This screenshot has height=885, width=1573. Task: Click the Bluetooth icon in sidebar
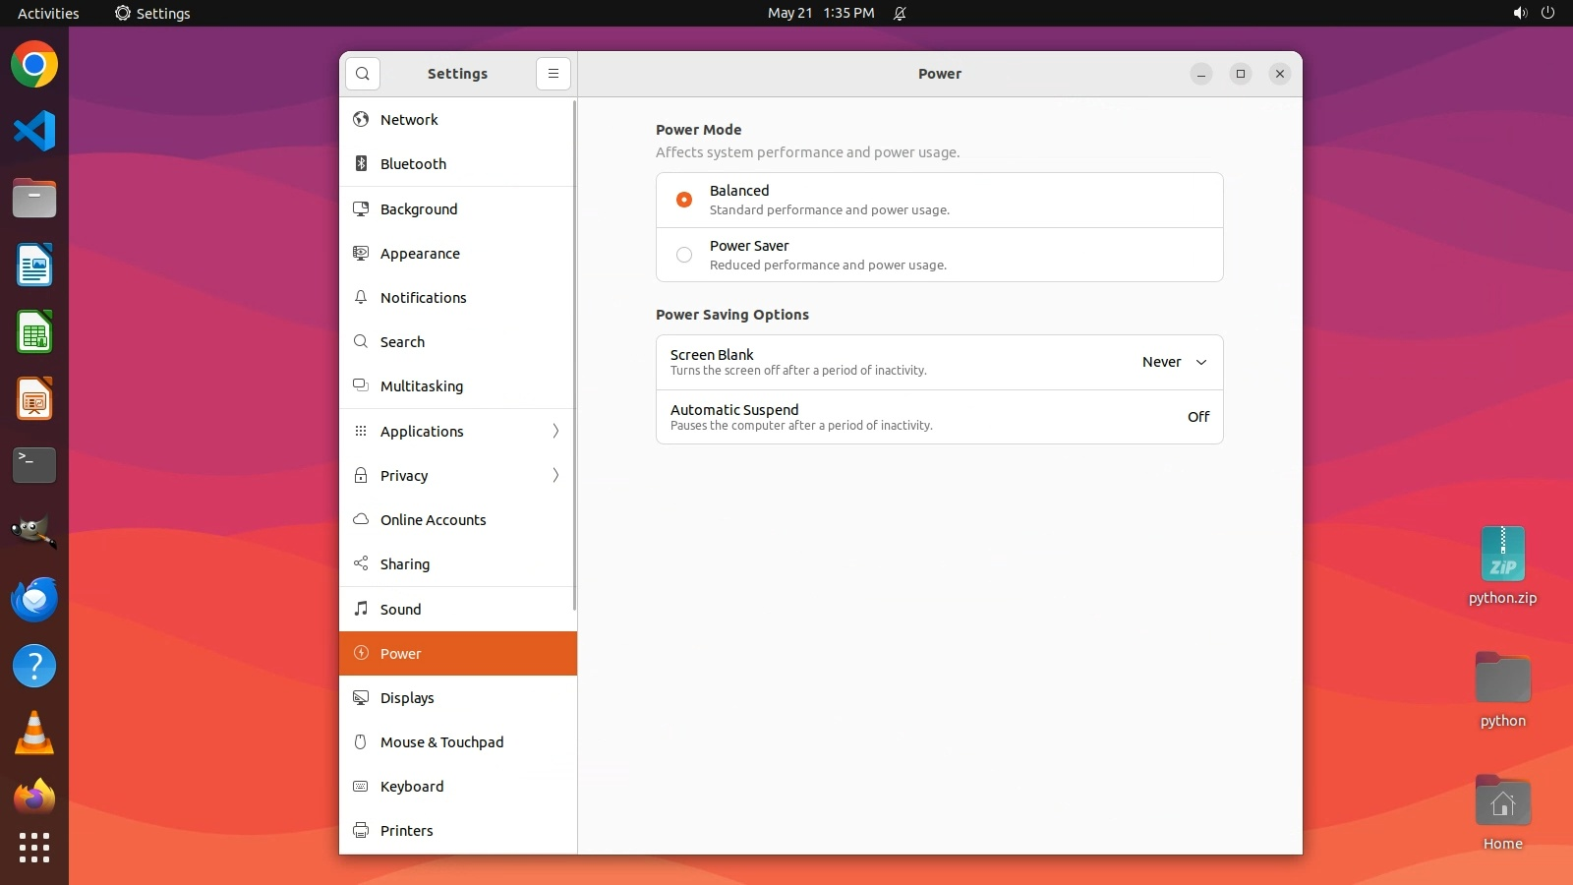(x=361, y=164)
